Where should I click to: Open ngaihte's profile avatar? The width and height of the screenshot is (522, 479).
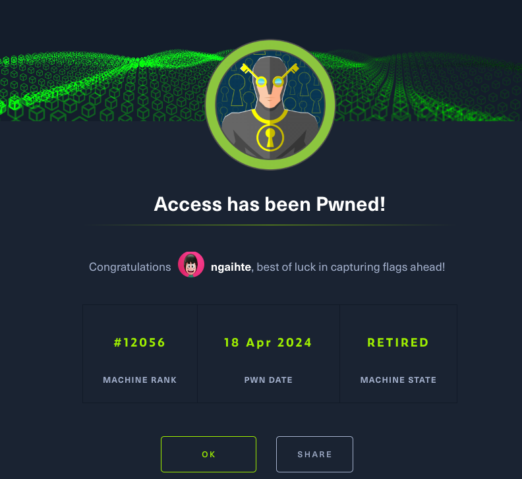[x=191, y=265]
